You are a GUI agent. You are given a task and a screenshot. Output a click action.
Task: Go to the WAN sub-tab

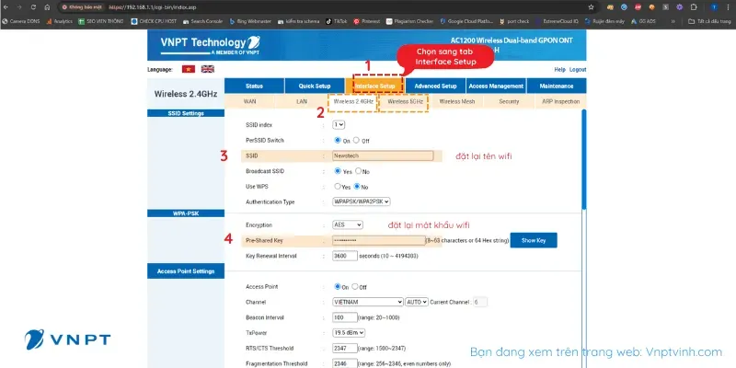point(249,101)
